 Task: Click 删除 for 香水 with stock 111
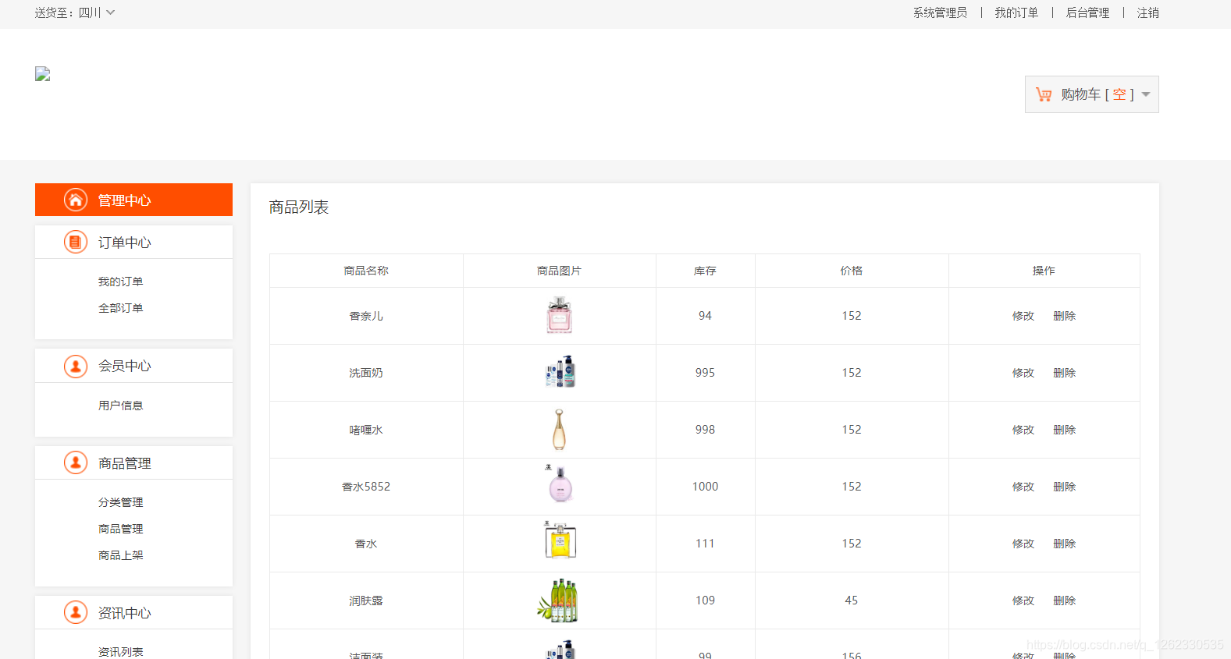(1064, 544)
